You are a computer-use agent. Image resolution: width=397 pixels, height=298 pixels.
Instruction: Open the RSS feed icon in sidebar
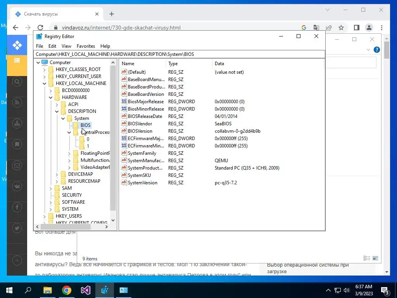[x=17, y=102]
